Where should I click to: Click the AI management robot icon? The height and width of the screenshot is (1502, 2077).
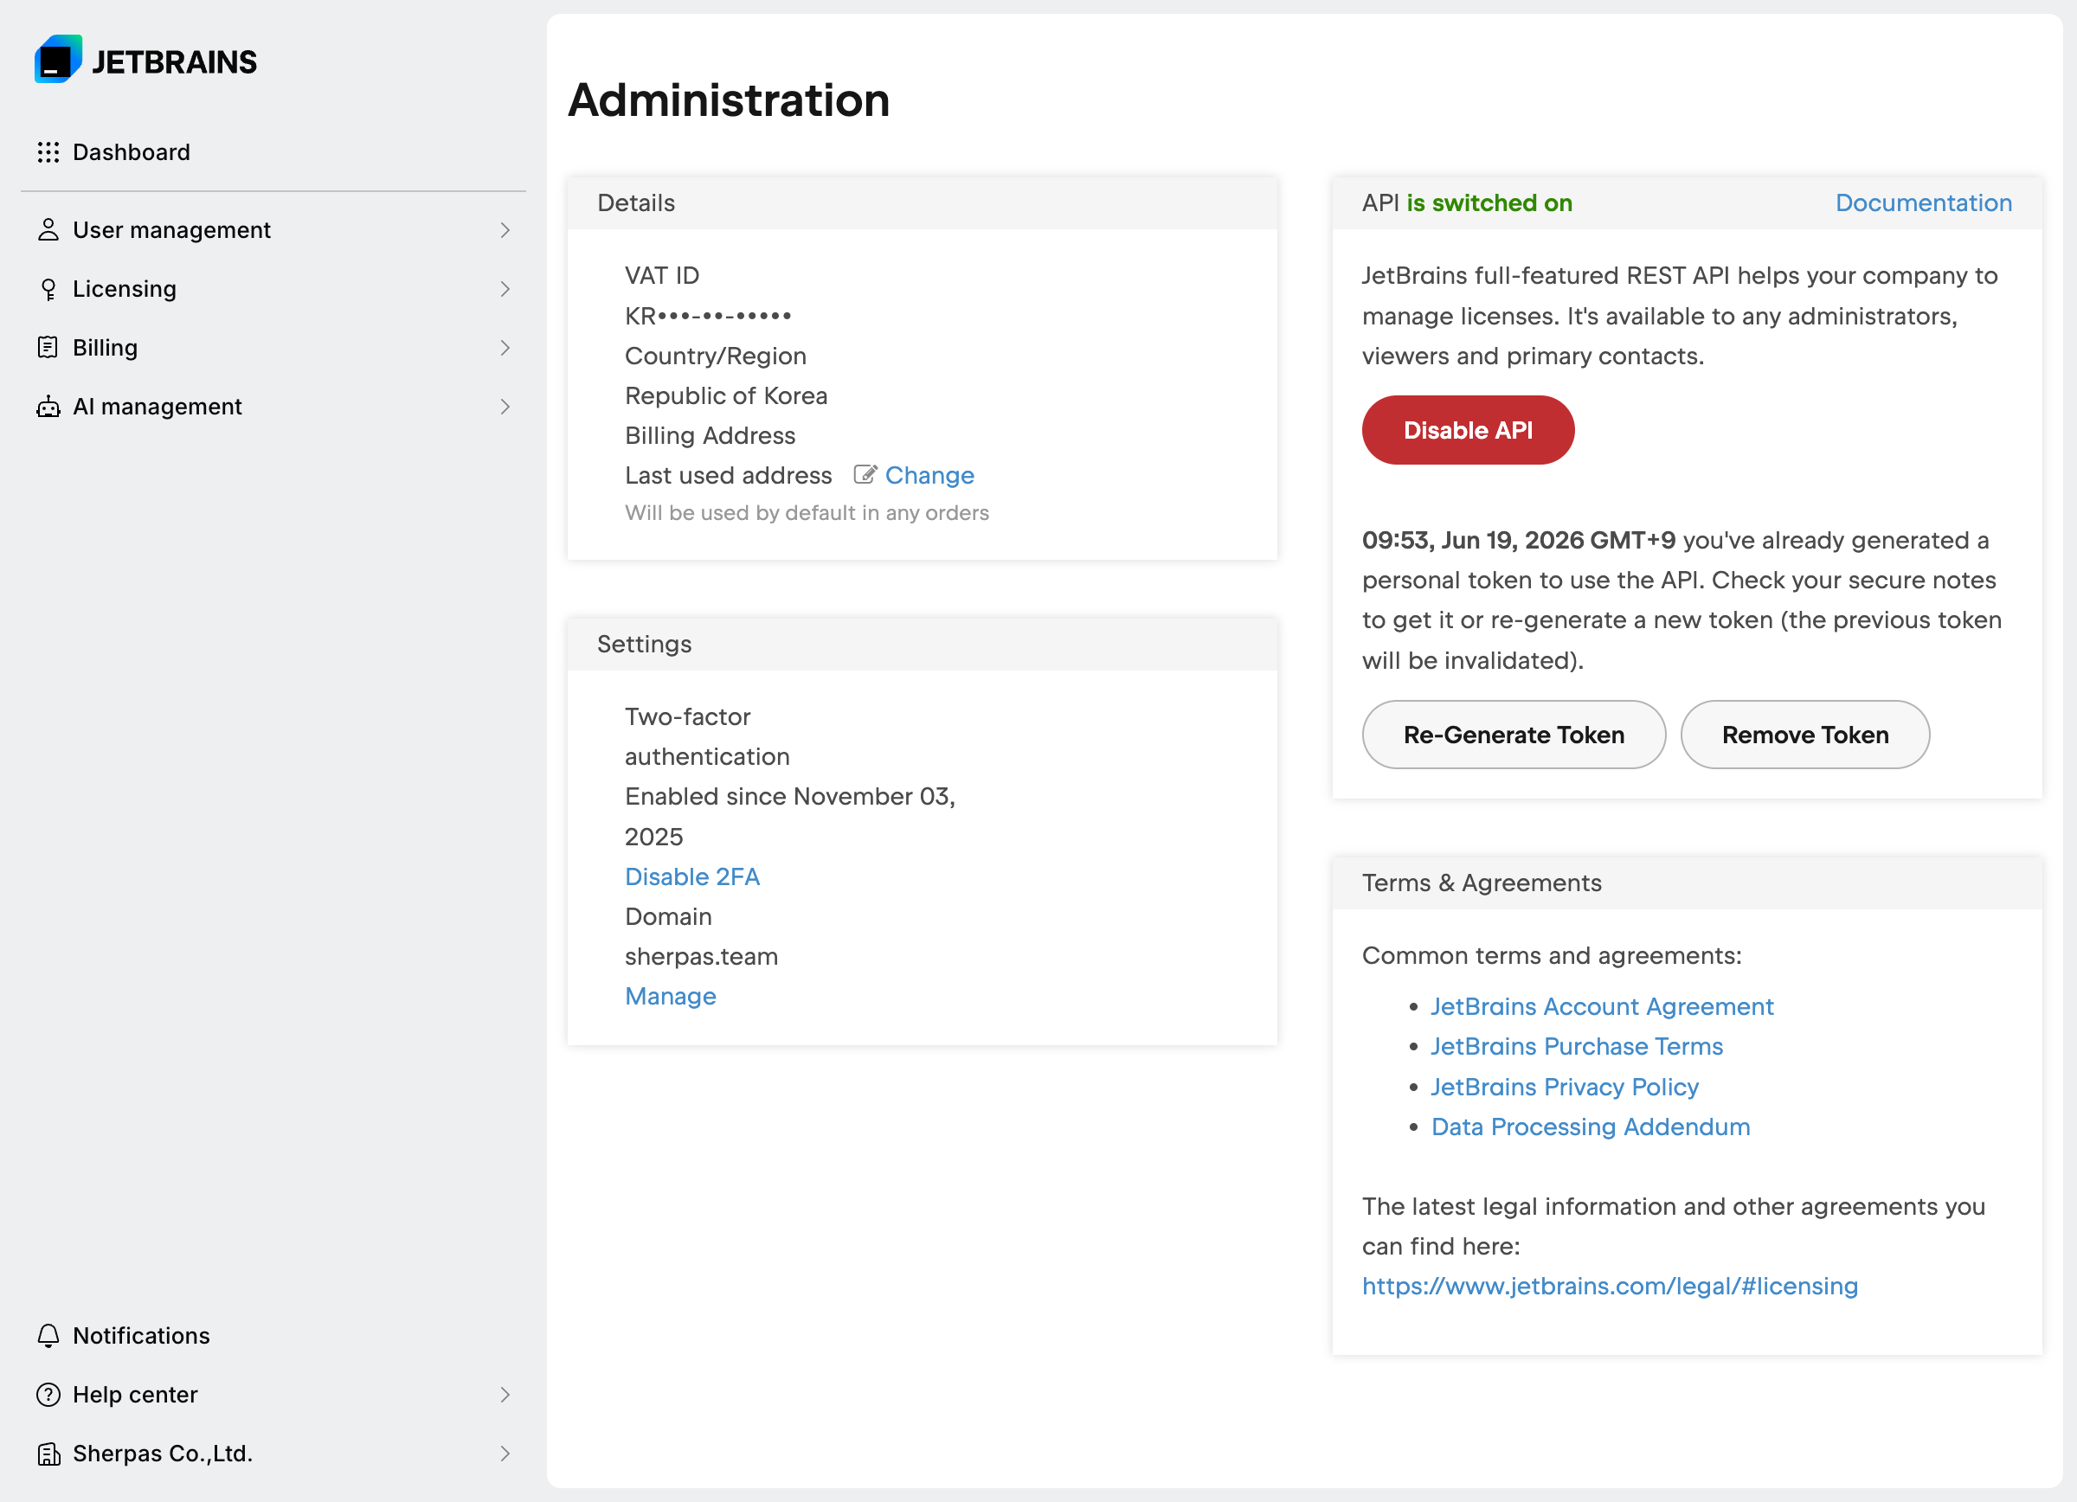[48, 407]
